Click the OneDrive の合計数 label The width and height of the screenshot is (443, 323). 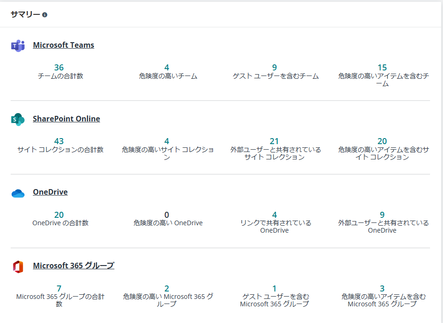61,223
